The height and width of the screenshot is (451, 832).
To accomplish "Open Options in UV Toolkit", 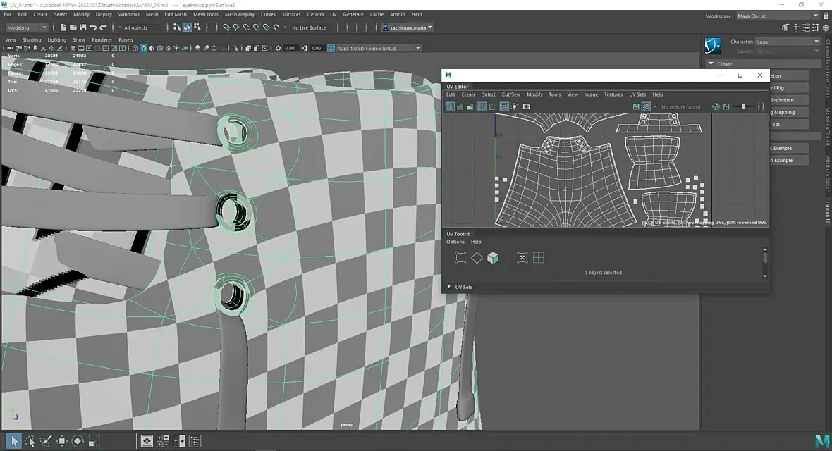I will pos(455,242).
